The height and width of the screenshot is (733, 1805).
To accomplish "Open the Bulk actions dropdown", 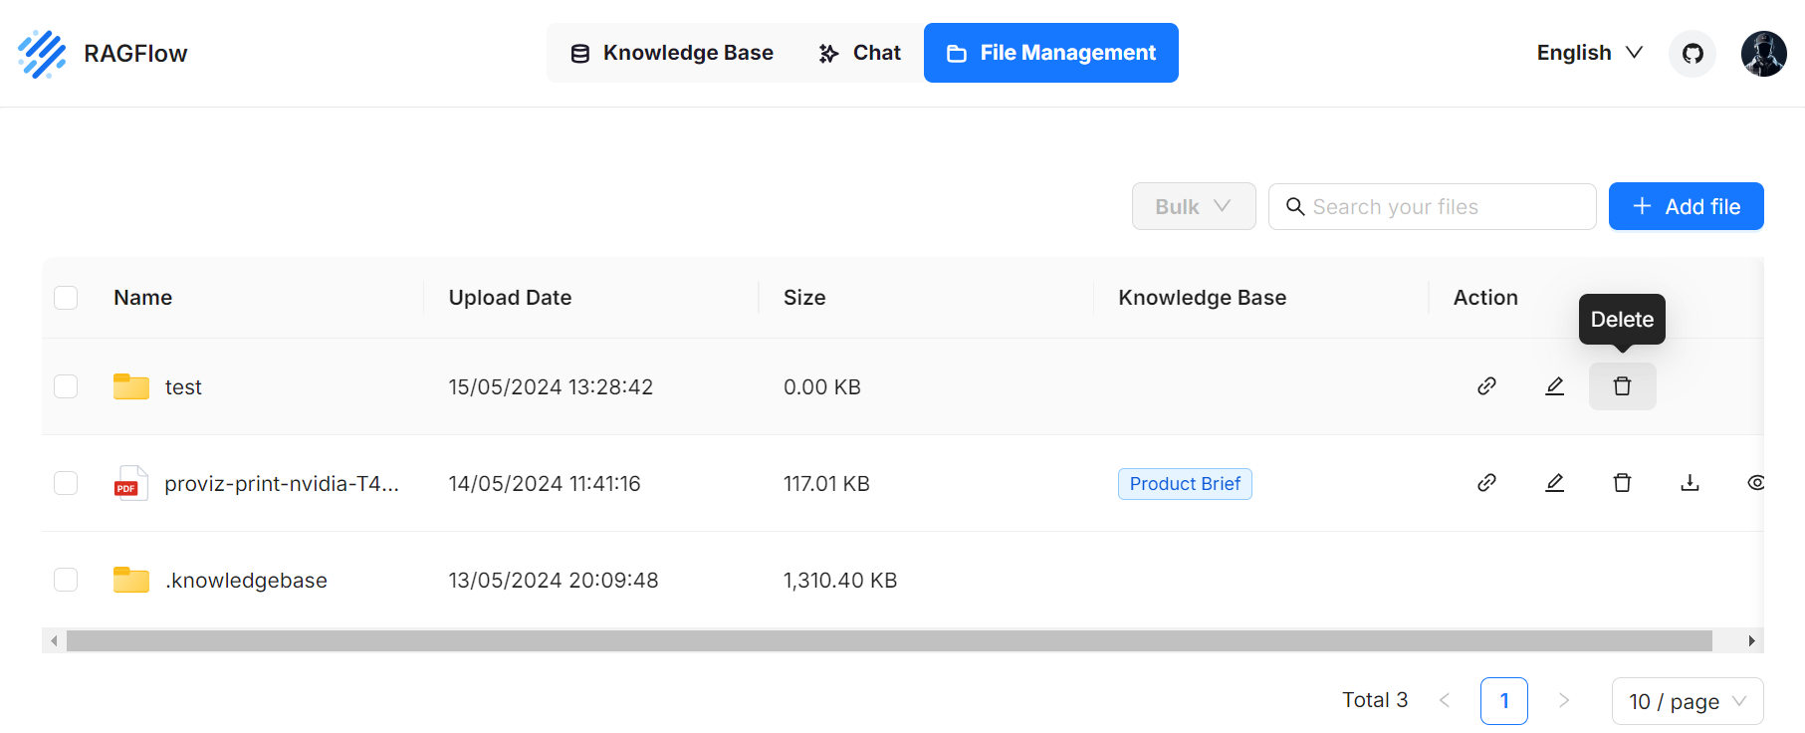I will point(1193,206).
